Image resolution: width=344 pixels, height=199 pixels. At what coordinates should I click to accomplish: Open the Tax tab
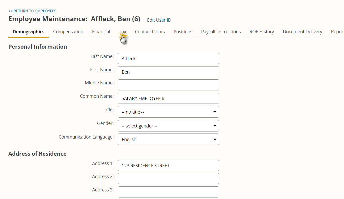pos(123,32)
